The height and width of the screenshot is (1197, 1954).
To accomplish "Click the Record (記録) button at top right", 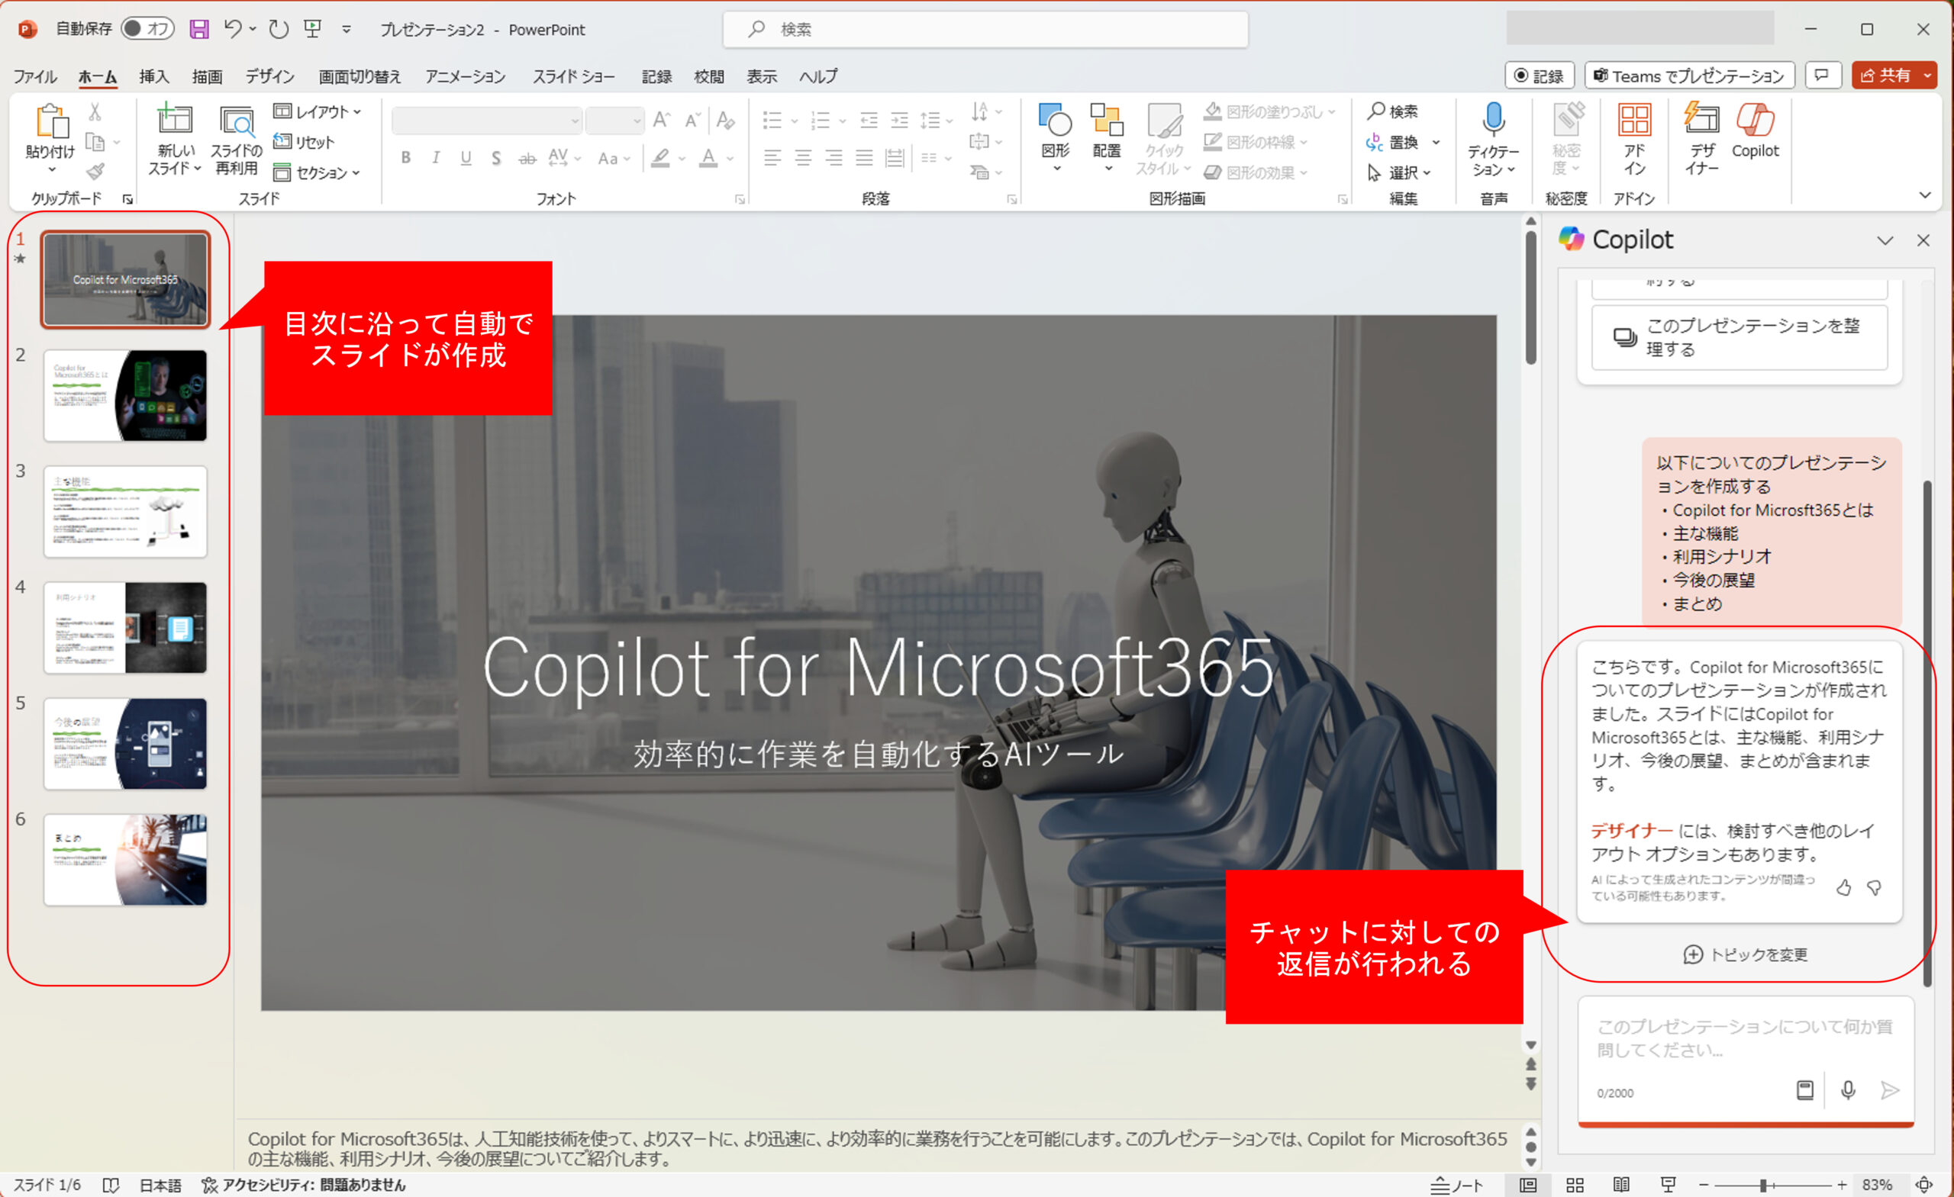I will point(1540,76).
